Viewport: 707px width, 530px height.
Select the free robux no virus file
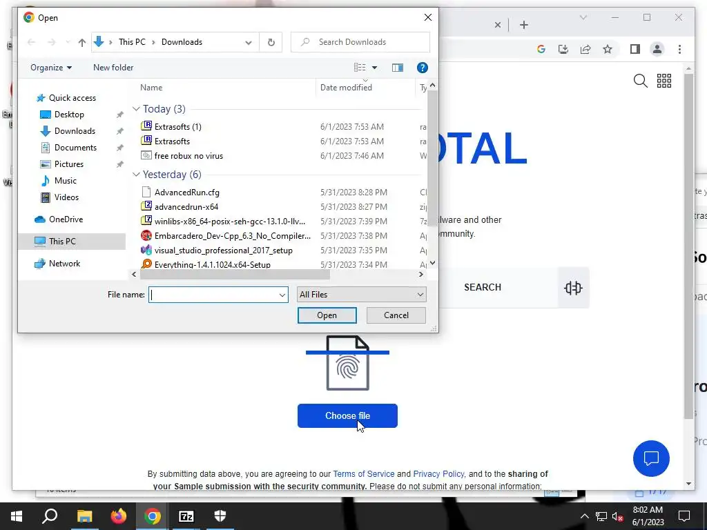[x=188, y=156]
